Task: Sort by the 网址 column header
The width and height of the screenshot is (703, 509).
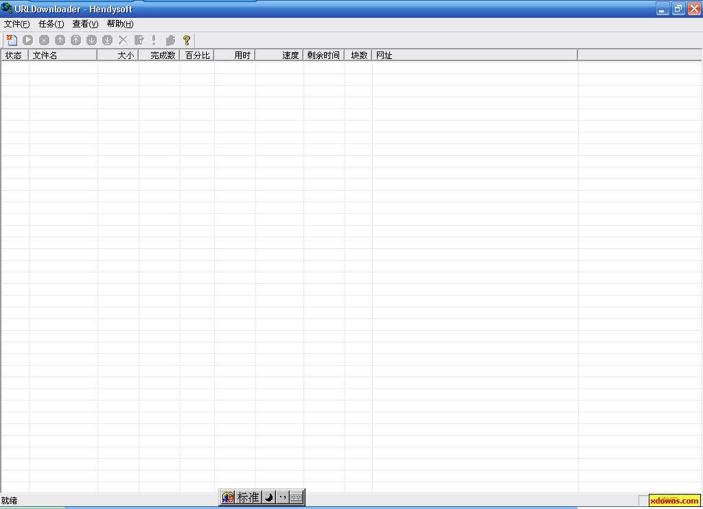Action: coord(475,55)
